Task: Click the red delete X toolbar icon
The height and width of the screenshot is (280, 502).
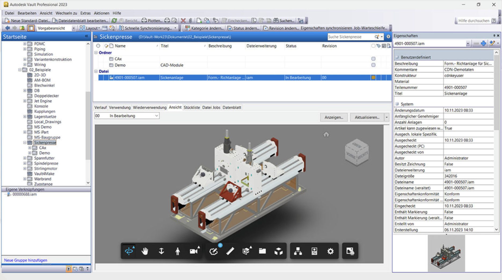Action: coord(183,21)
